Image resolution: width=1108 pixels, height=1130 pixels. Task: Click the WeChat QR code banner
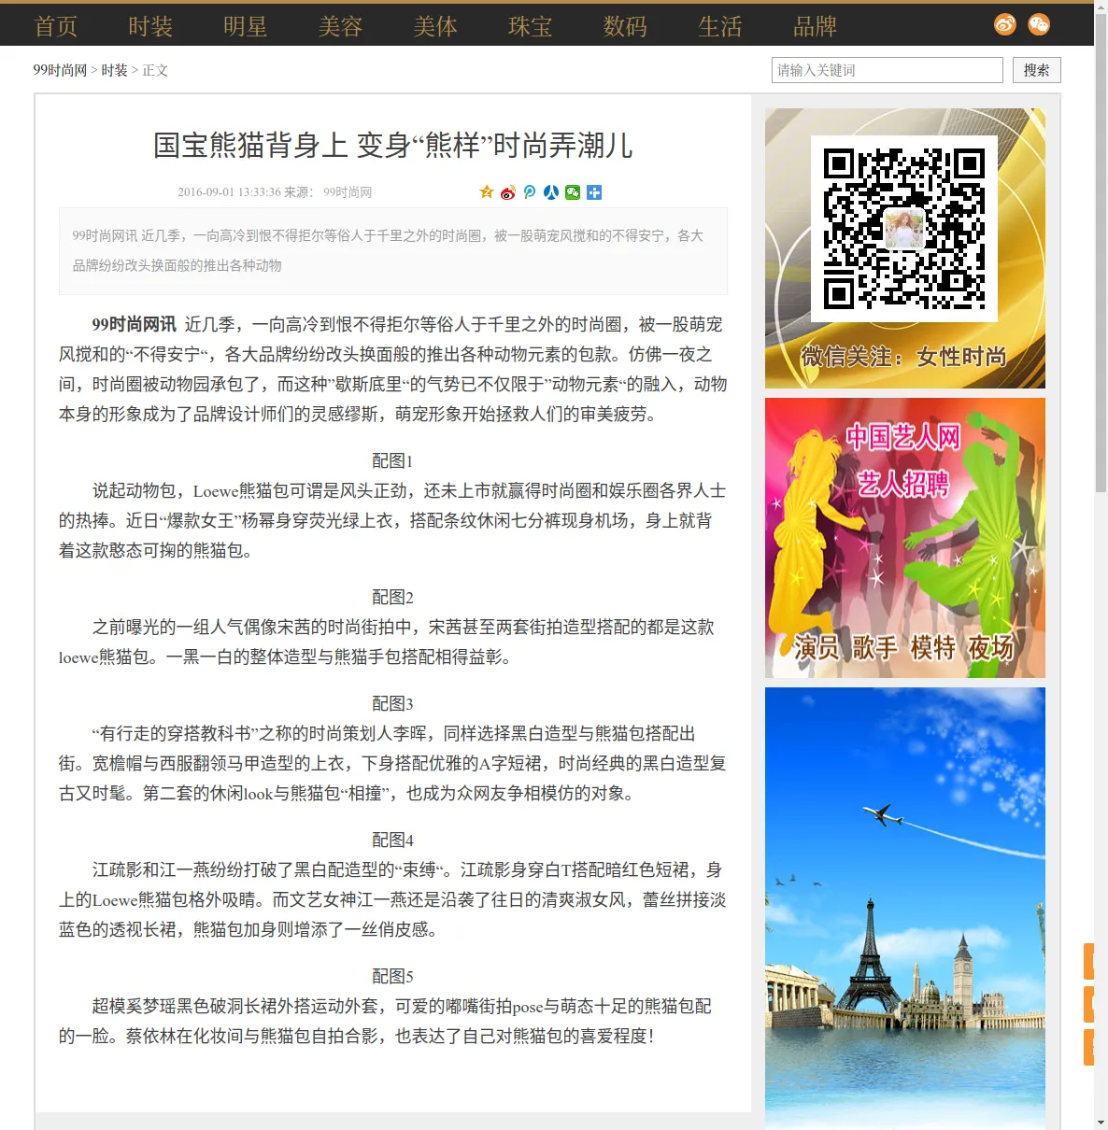pyautogui.click(x=905, y=248)
